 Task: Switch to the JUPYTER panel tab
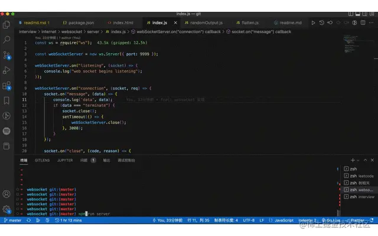(x=65, y=160)
